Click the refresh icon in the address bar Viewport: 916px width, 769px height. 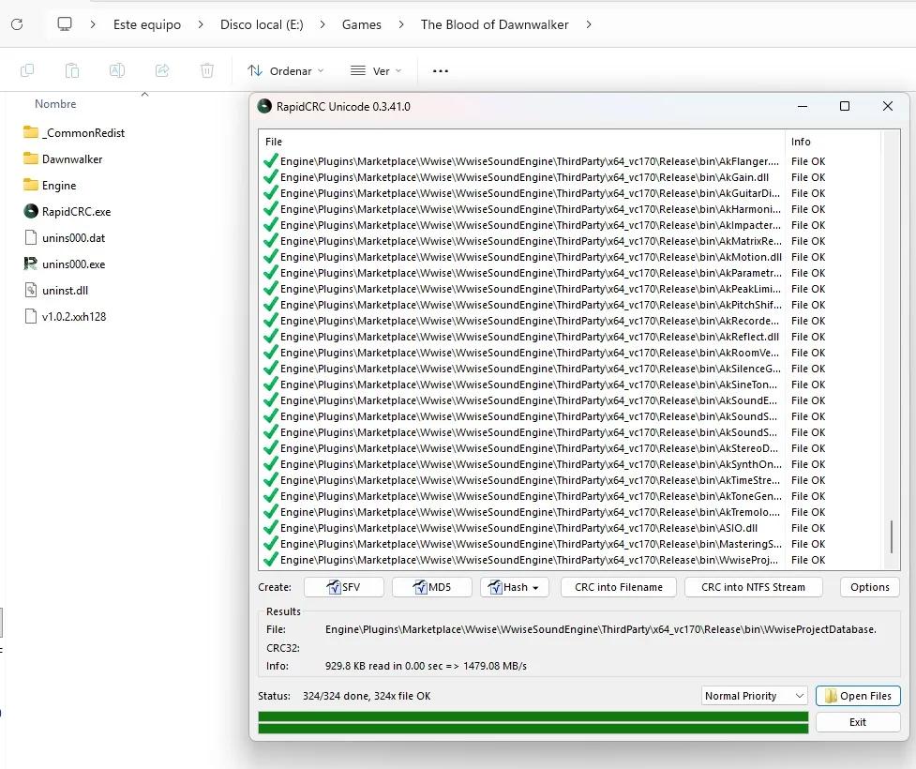pos(17,24)
